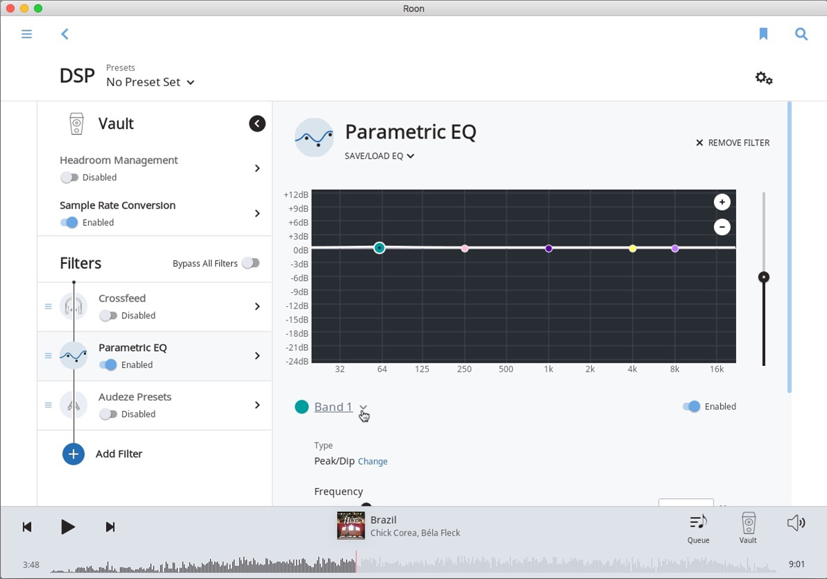Open the No Preset Set dropdown
This screenshot has height=579, width=827.
coord(150,82)
